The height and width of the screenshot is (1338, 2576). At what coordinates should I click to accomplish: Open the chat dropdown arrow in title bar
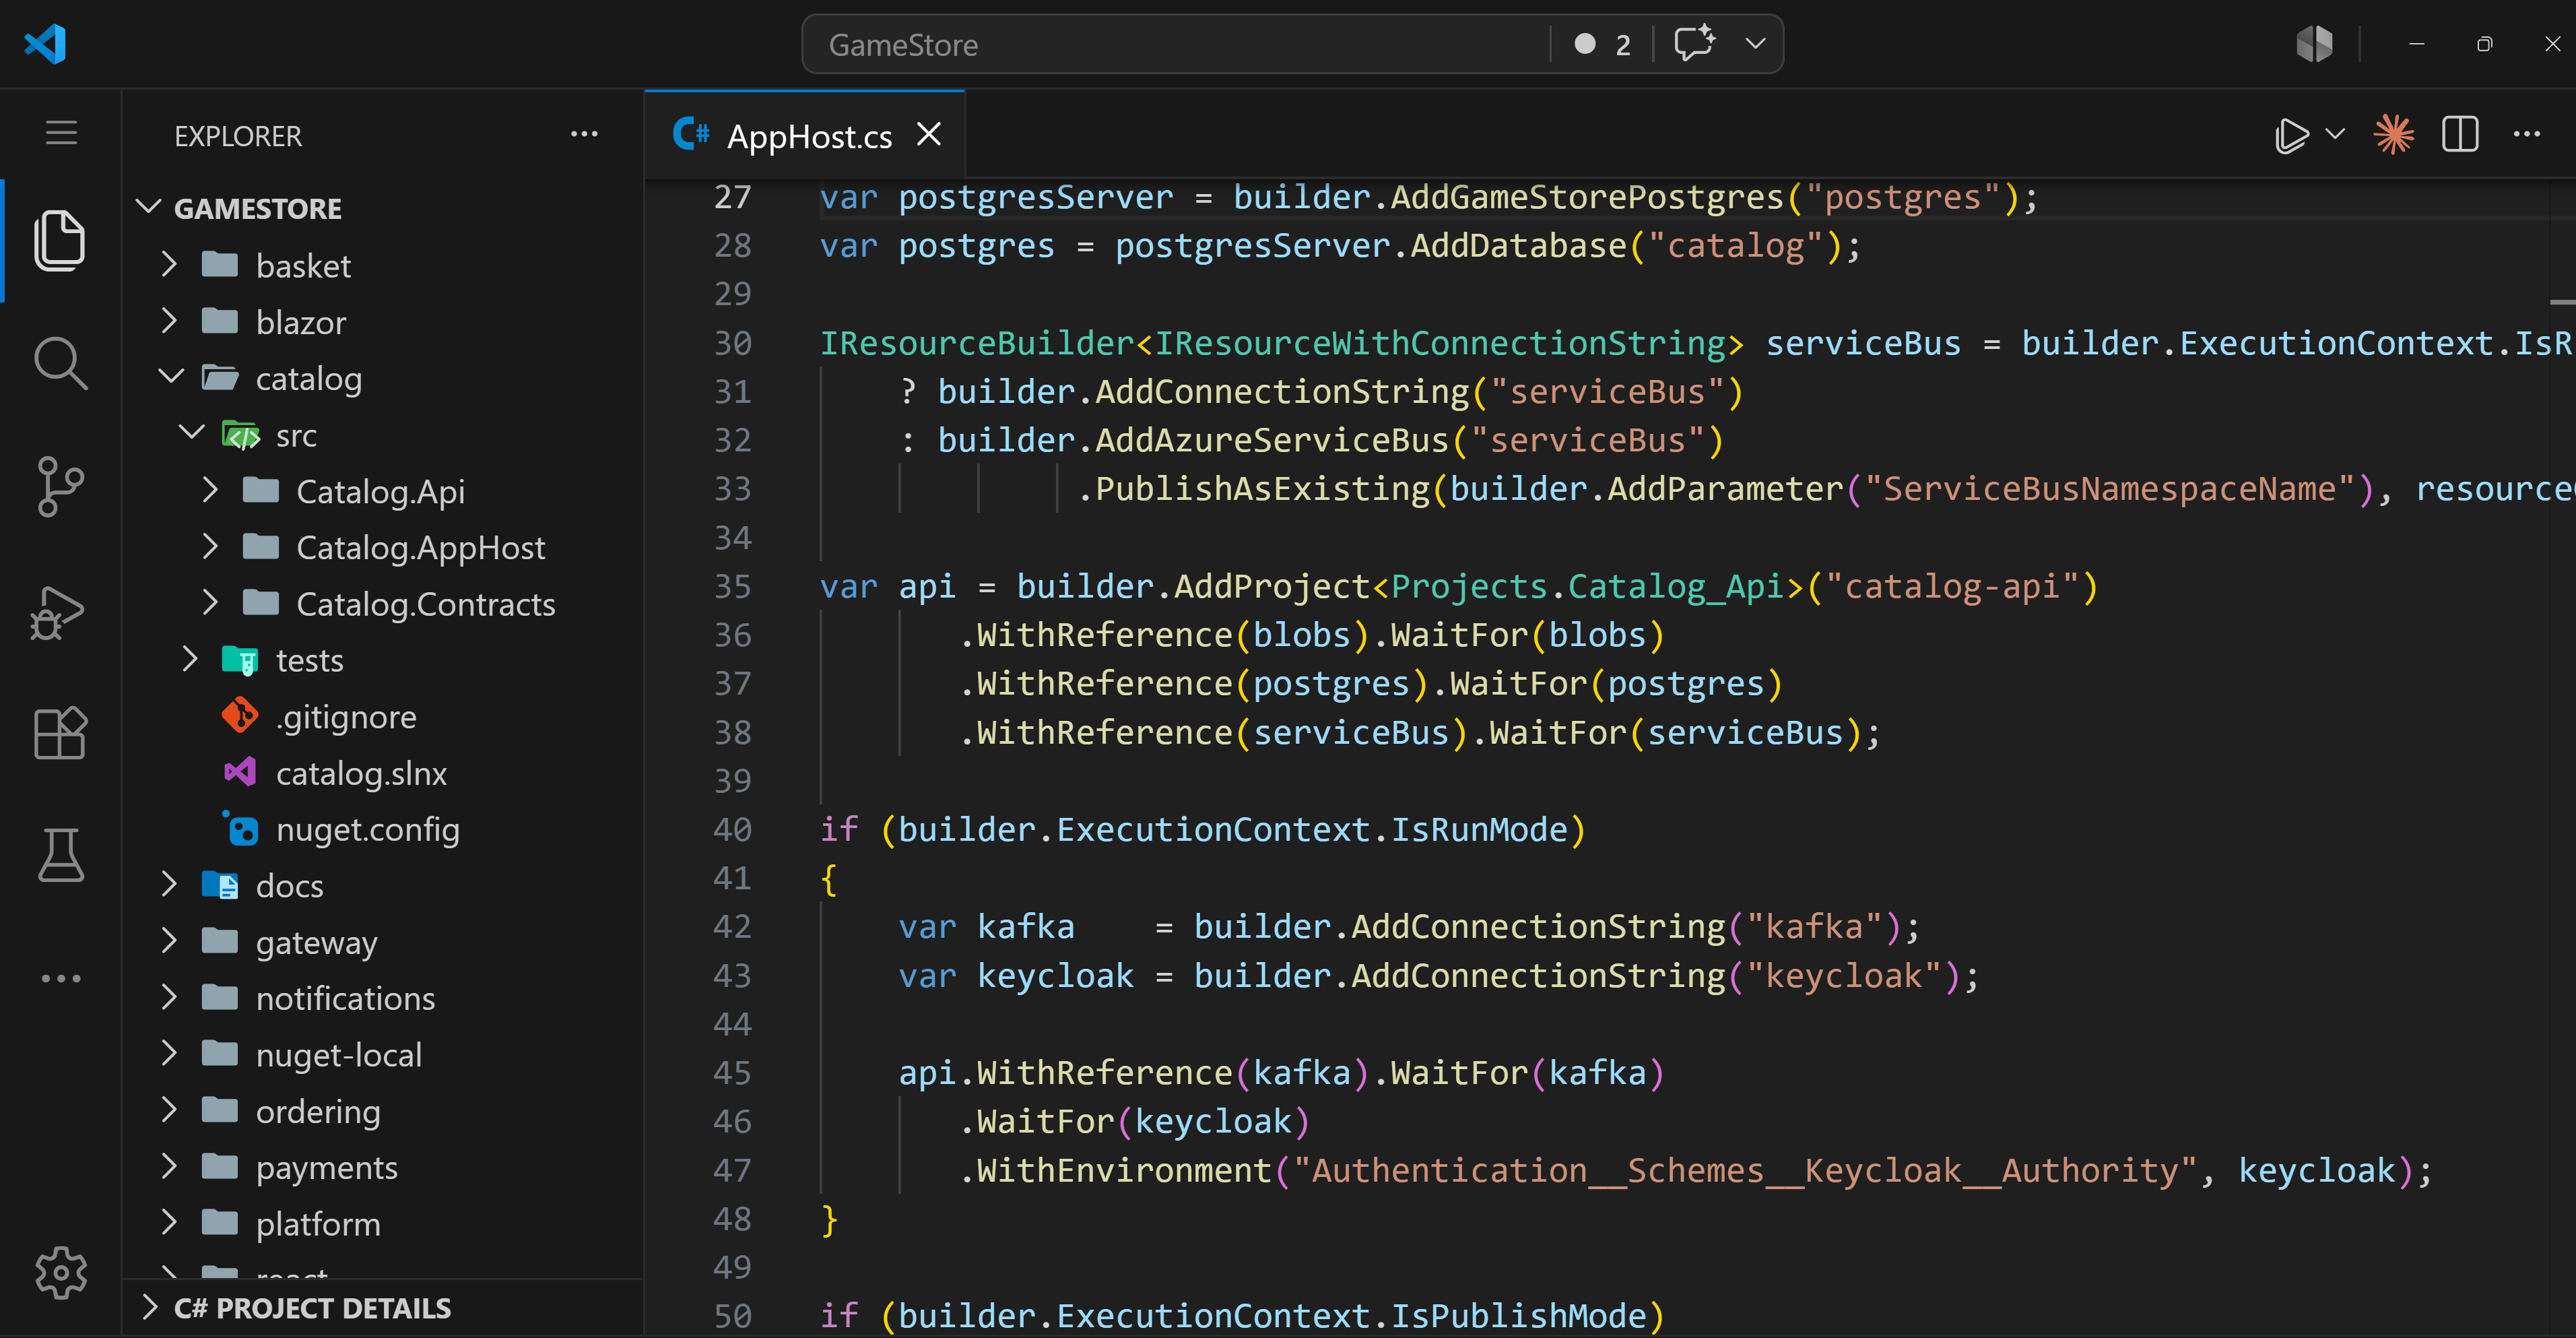(1755, 44)
